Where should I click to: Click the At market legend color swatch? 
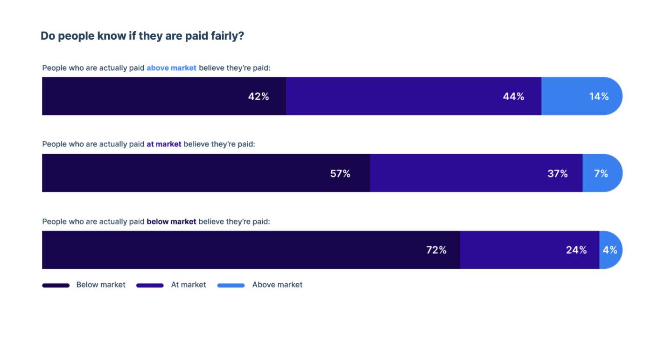(x=150, y=285)
